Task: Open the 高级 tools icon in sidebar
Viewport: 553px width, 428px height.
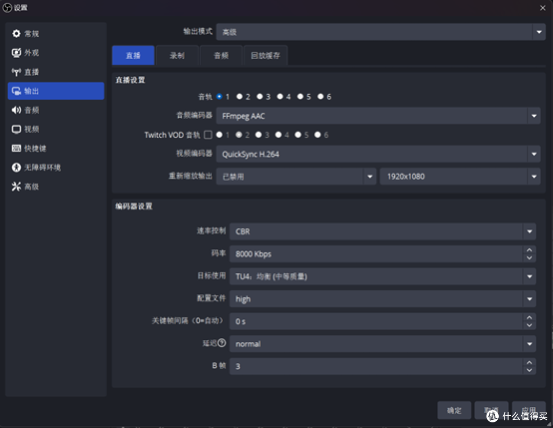Action: 16,186
